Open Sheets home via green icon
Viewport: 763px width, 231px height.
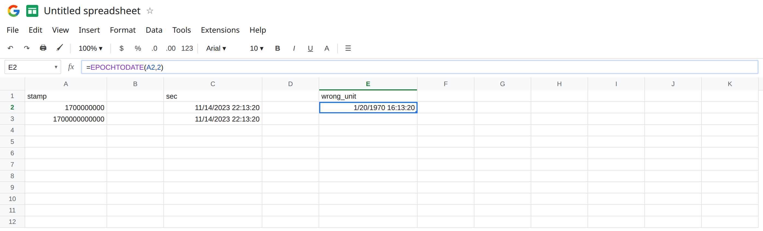32,11
